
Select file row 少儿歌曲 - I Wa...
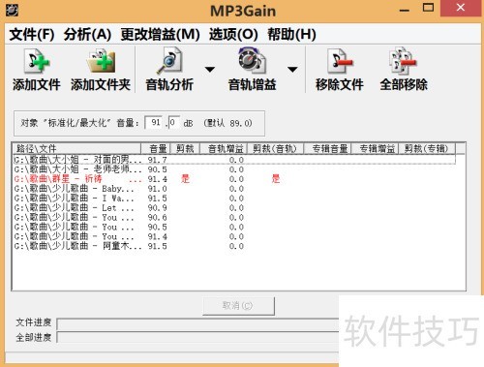coord(234,199)
